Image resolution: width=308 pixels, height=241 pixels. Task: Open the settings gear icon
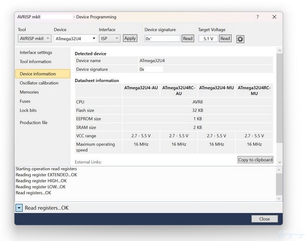[240, 39]
